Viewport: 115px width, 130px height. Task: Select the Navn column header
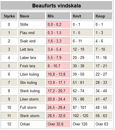coord(32,16)
